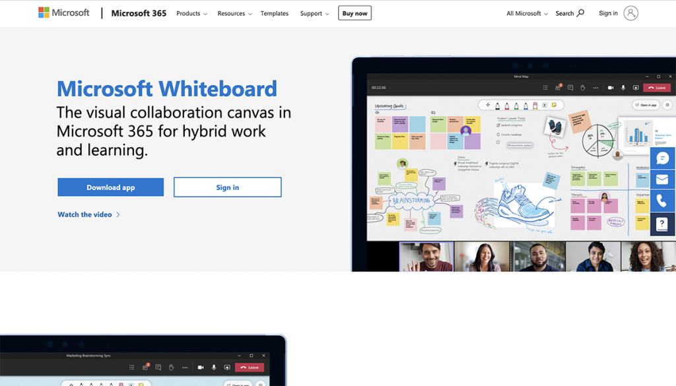Select the red pen color
Viewport: 676px width, 386px height.
coord(506,105)
